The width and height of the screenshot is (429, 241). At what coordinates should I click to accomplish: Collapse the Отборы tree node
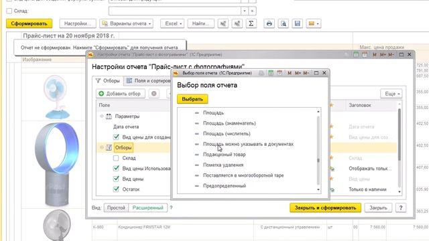pyautogui.click(x=102, y=147)
